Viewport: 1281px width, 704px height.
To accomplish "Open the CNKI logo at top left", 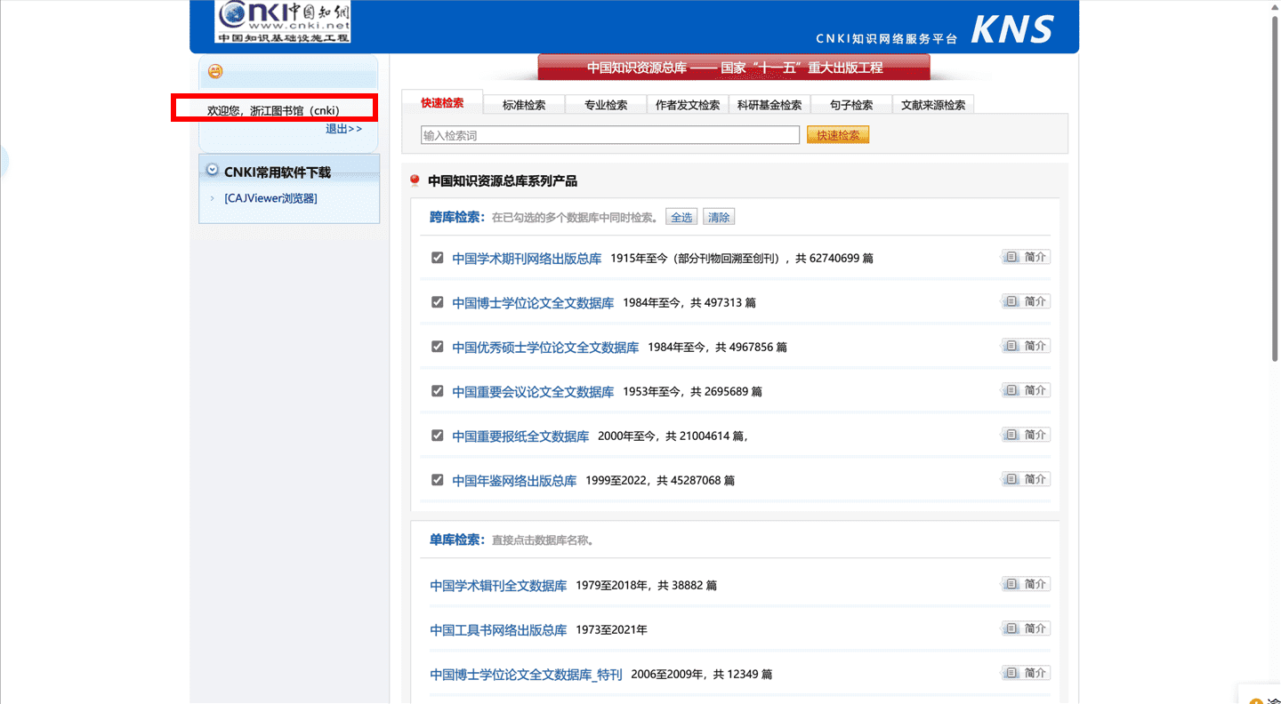I will (283, 21).
